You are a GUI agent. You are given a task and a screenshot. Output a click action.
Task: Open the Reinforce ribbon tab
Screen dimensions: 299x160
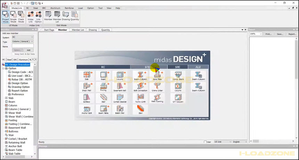[69, 8]
